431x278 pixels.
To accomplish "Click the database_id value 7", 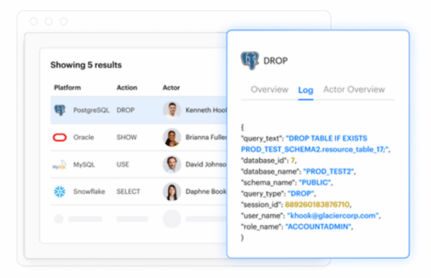I will [292, 160].
